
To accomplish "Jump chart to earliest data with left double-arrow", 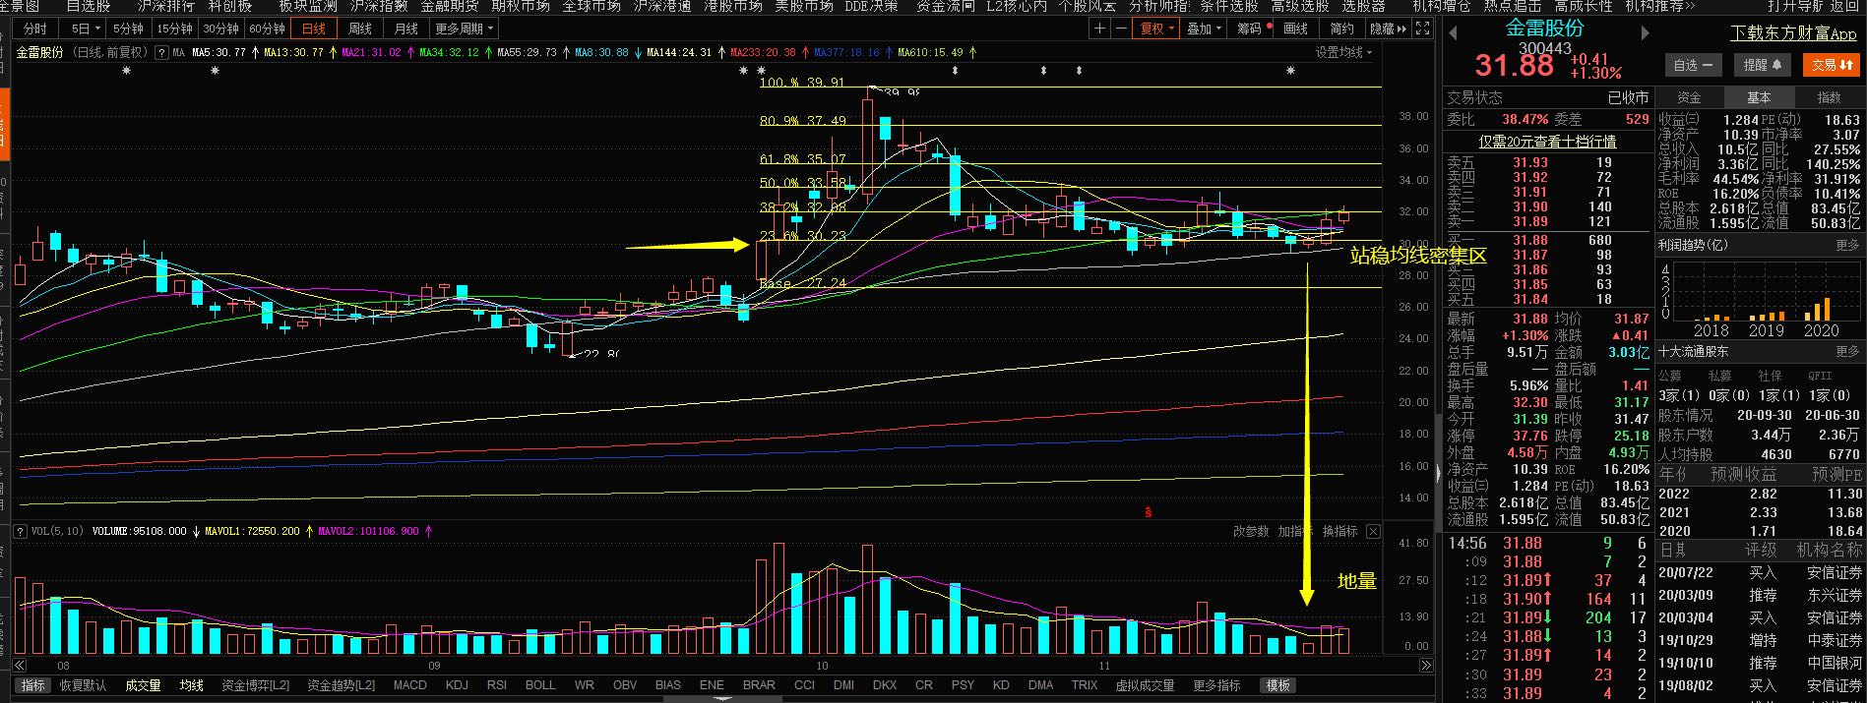I will [x=19, y=666].
